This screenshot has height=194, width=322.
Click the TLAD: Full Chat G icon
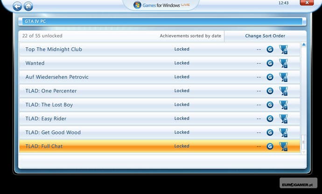[270, 147]
